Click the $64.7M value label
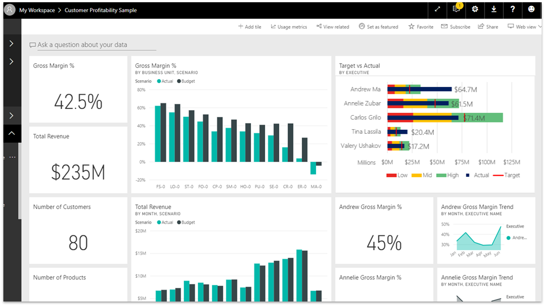545x306 pixels. click(465, 90)
